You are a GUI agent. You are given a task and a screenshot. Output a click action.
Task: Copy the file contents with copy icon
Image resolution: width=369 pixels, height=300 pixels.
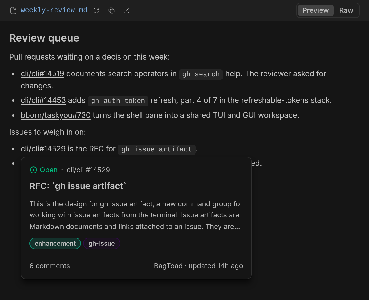[x=111, y=10]
